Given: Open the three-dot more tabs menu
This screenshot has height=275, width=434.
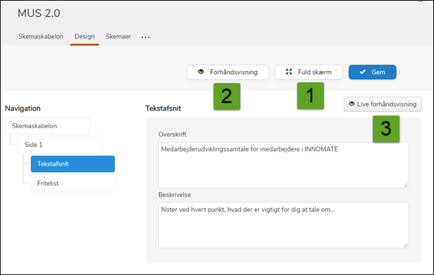Looking at the screenshot, I should [x=145, y=37].
